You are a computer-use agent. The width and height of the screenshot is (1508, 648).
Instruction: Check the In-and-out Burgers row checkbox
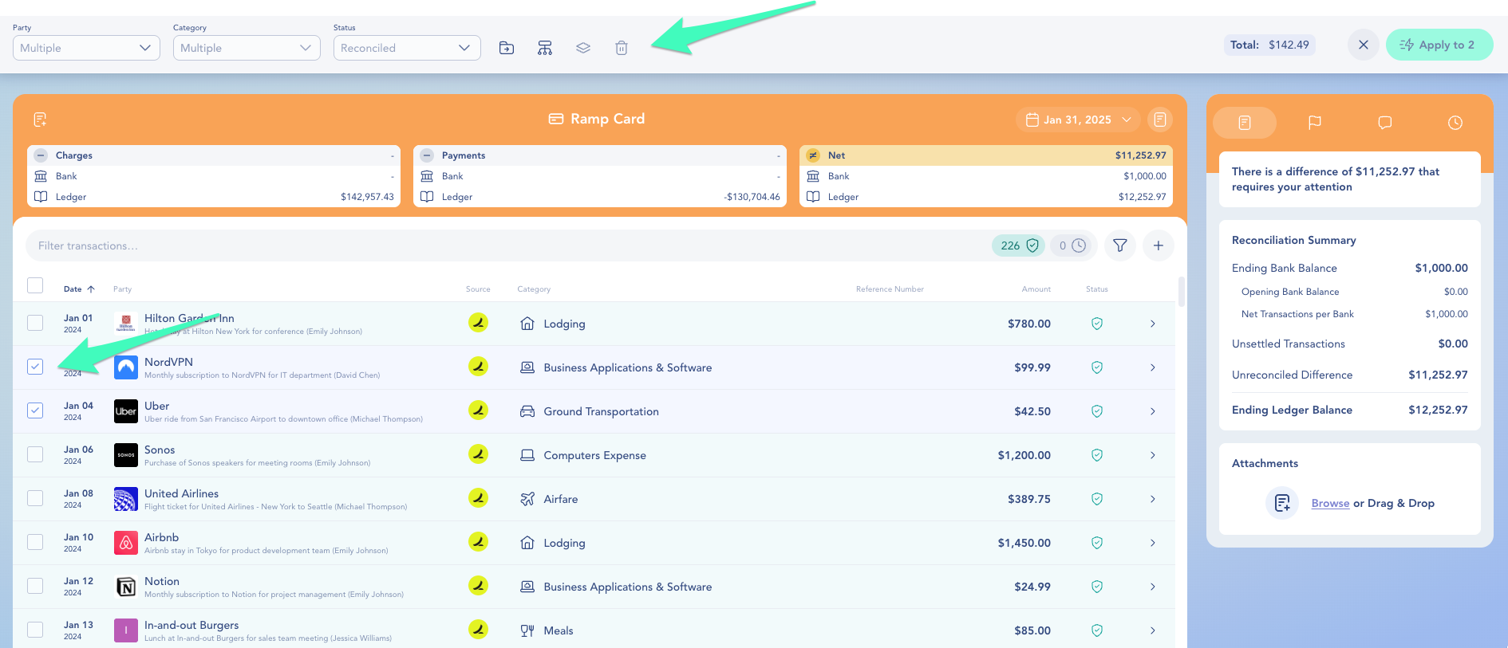click(x=35, y=630)
